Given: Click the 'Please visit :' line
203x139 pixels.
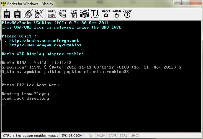Looking at the screenshot, I should [19, 36].
